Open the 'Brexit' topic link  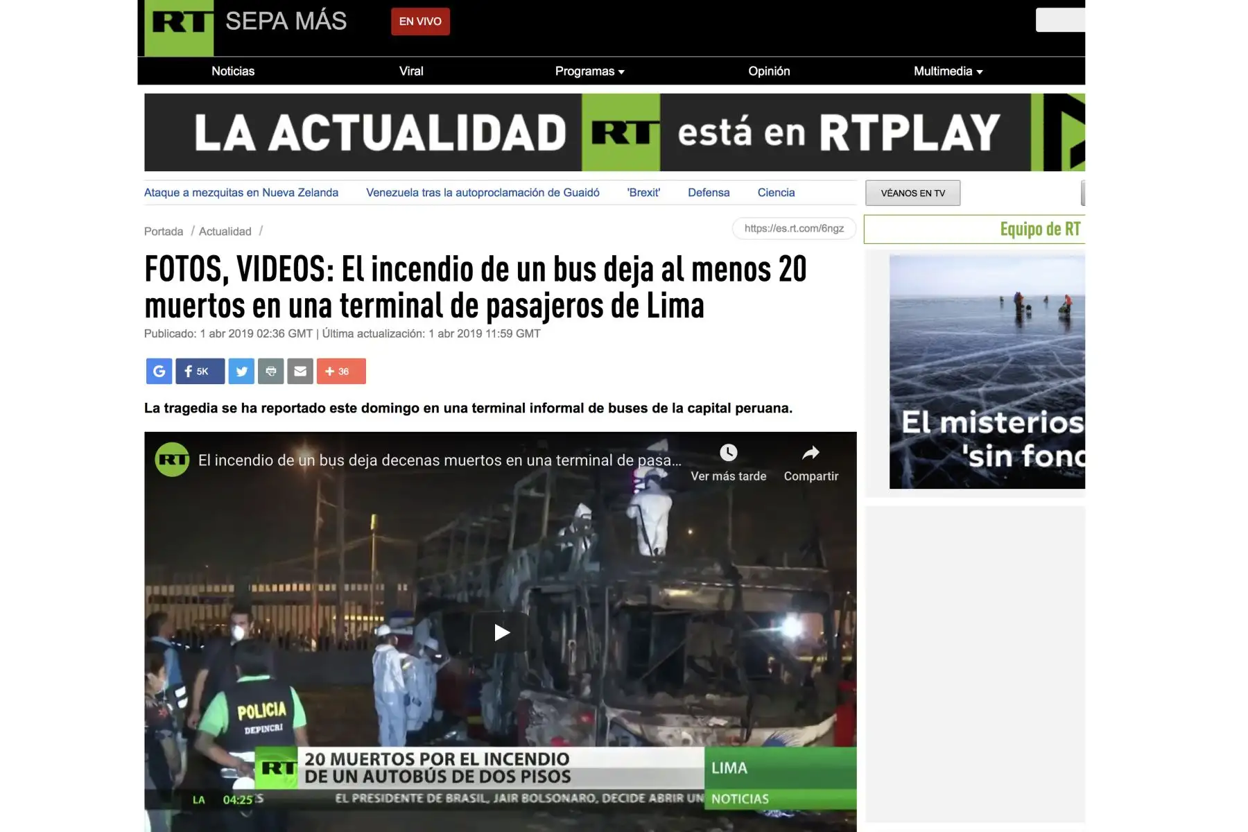tap(643, 193)
